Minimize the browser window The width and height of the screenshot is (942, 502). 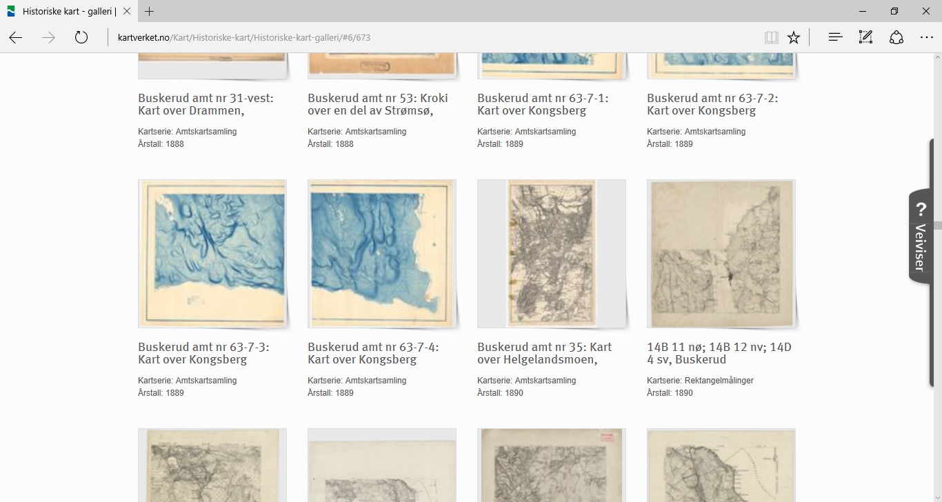[x=863, y=11]
